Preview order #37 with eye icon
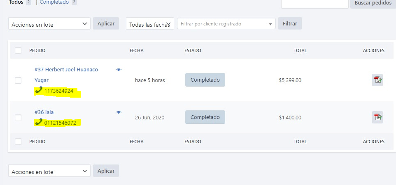The image size is (396, 185). click(x=119, y=70)
